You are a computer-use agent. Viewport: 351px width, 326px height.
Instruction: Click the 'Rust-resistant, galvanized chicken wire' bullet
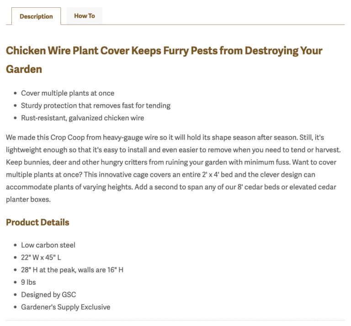[x=82, y=118]
